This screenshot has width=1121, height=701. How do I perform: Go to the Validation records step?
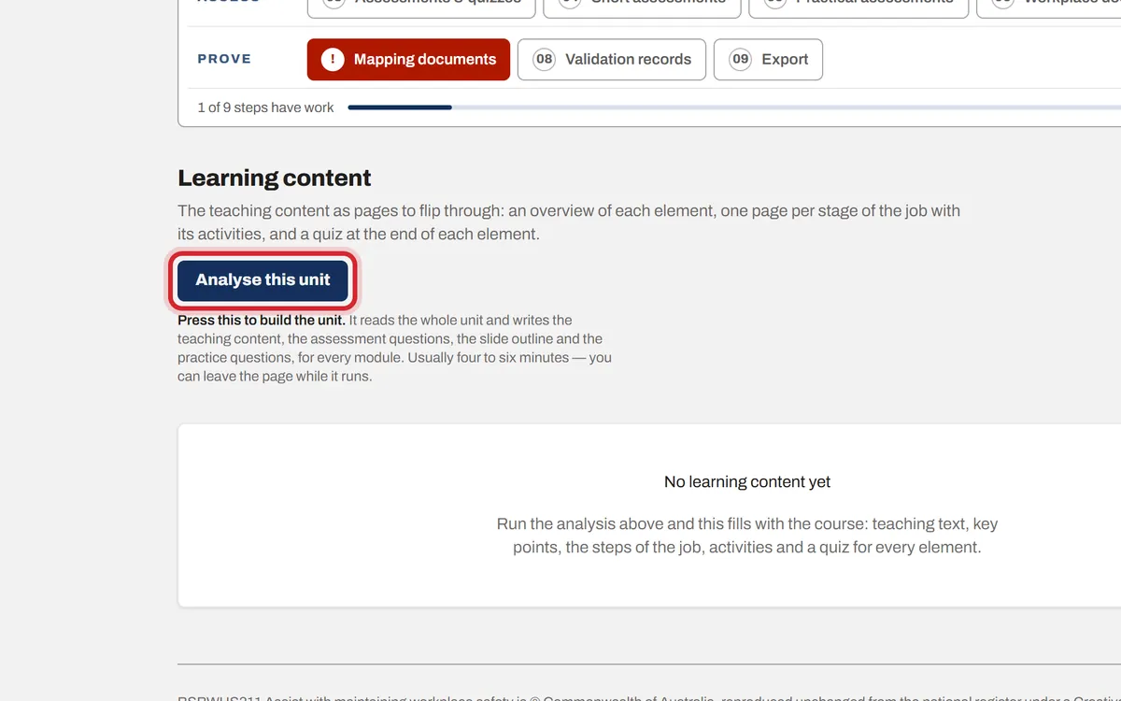click(x=612, y=60)
